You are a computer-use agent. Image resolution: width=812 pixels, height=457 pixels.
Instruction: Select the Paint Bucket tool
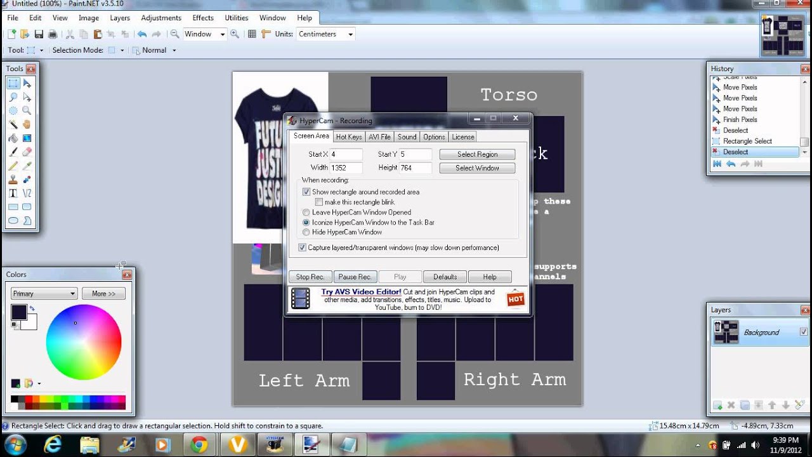13,138
